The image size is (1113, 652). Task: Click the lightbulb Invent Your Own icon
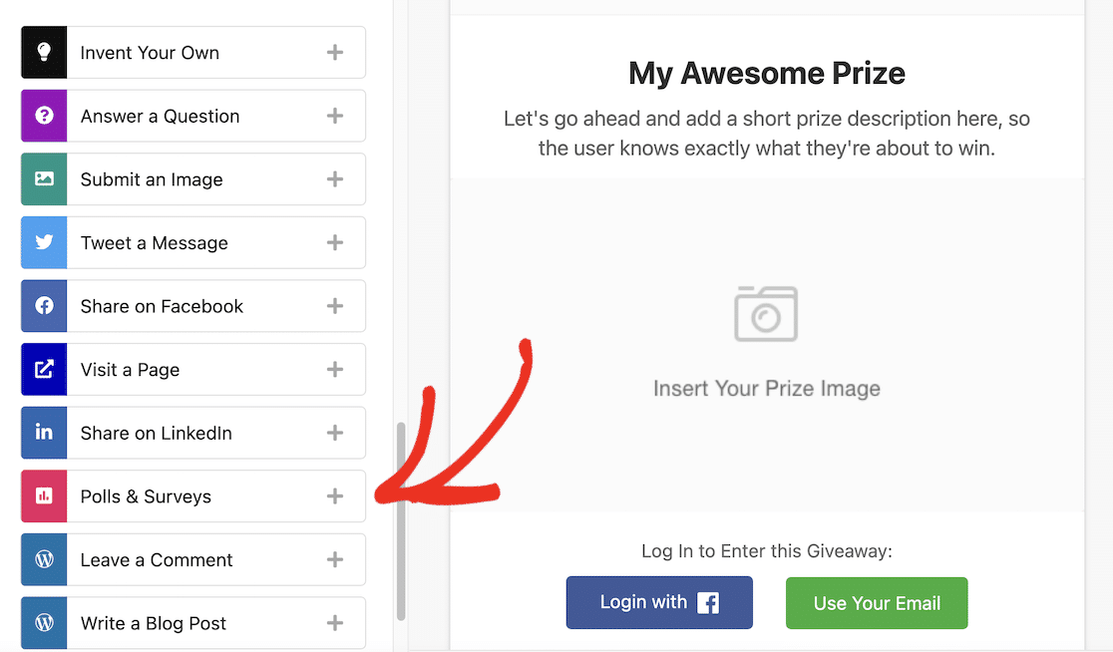click(x=44, y=53)
